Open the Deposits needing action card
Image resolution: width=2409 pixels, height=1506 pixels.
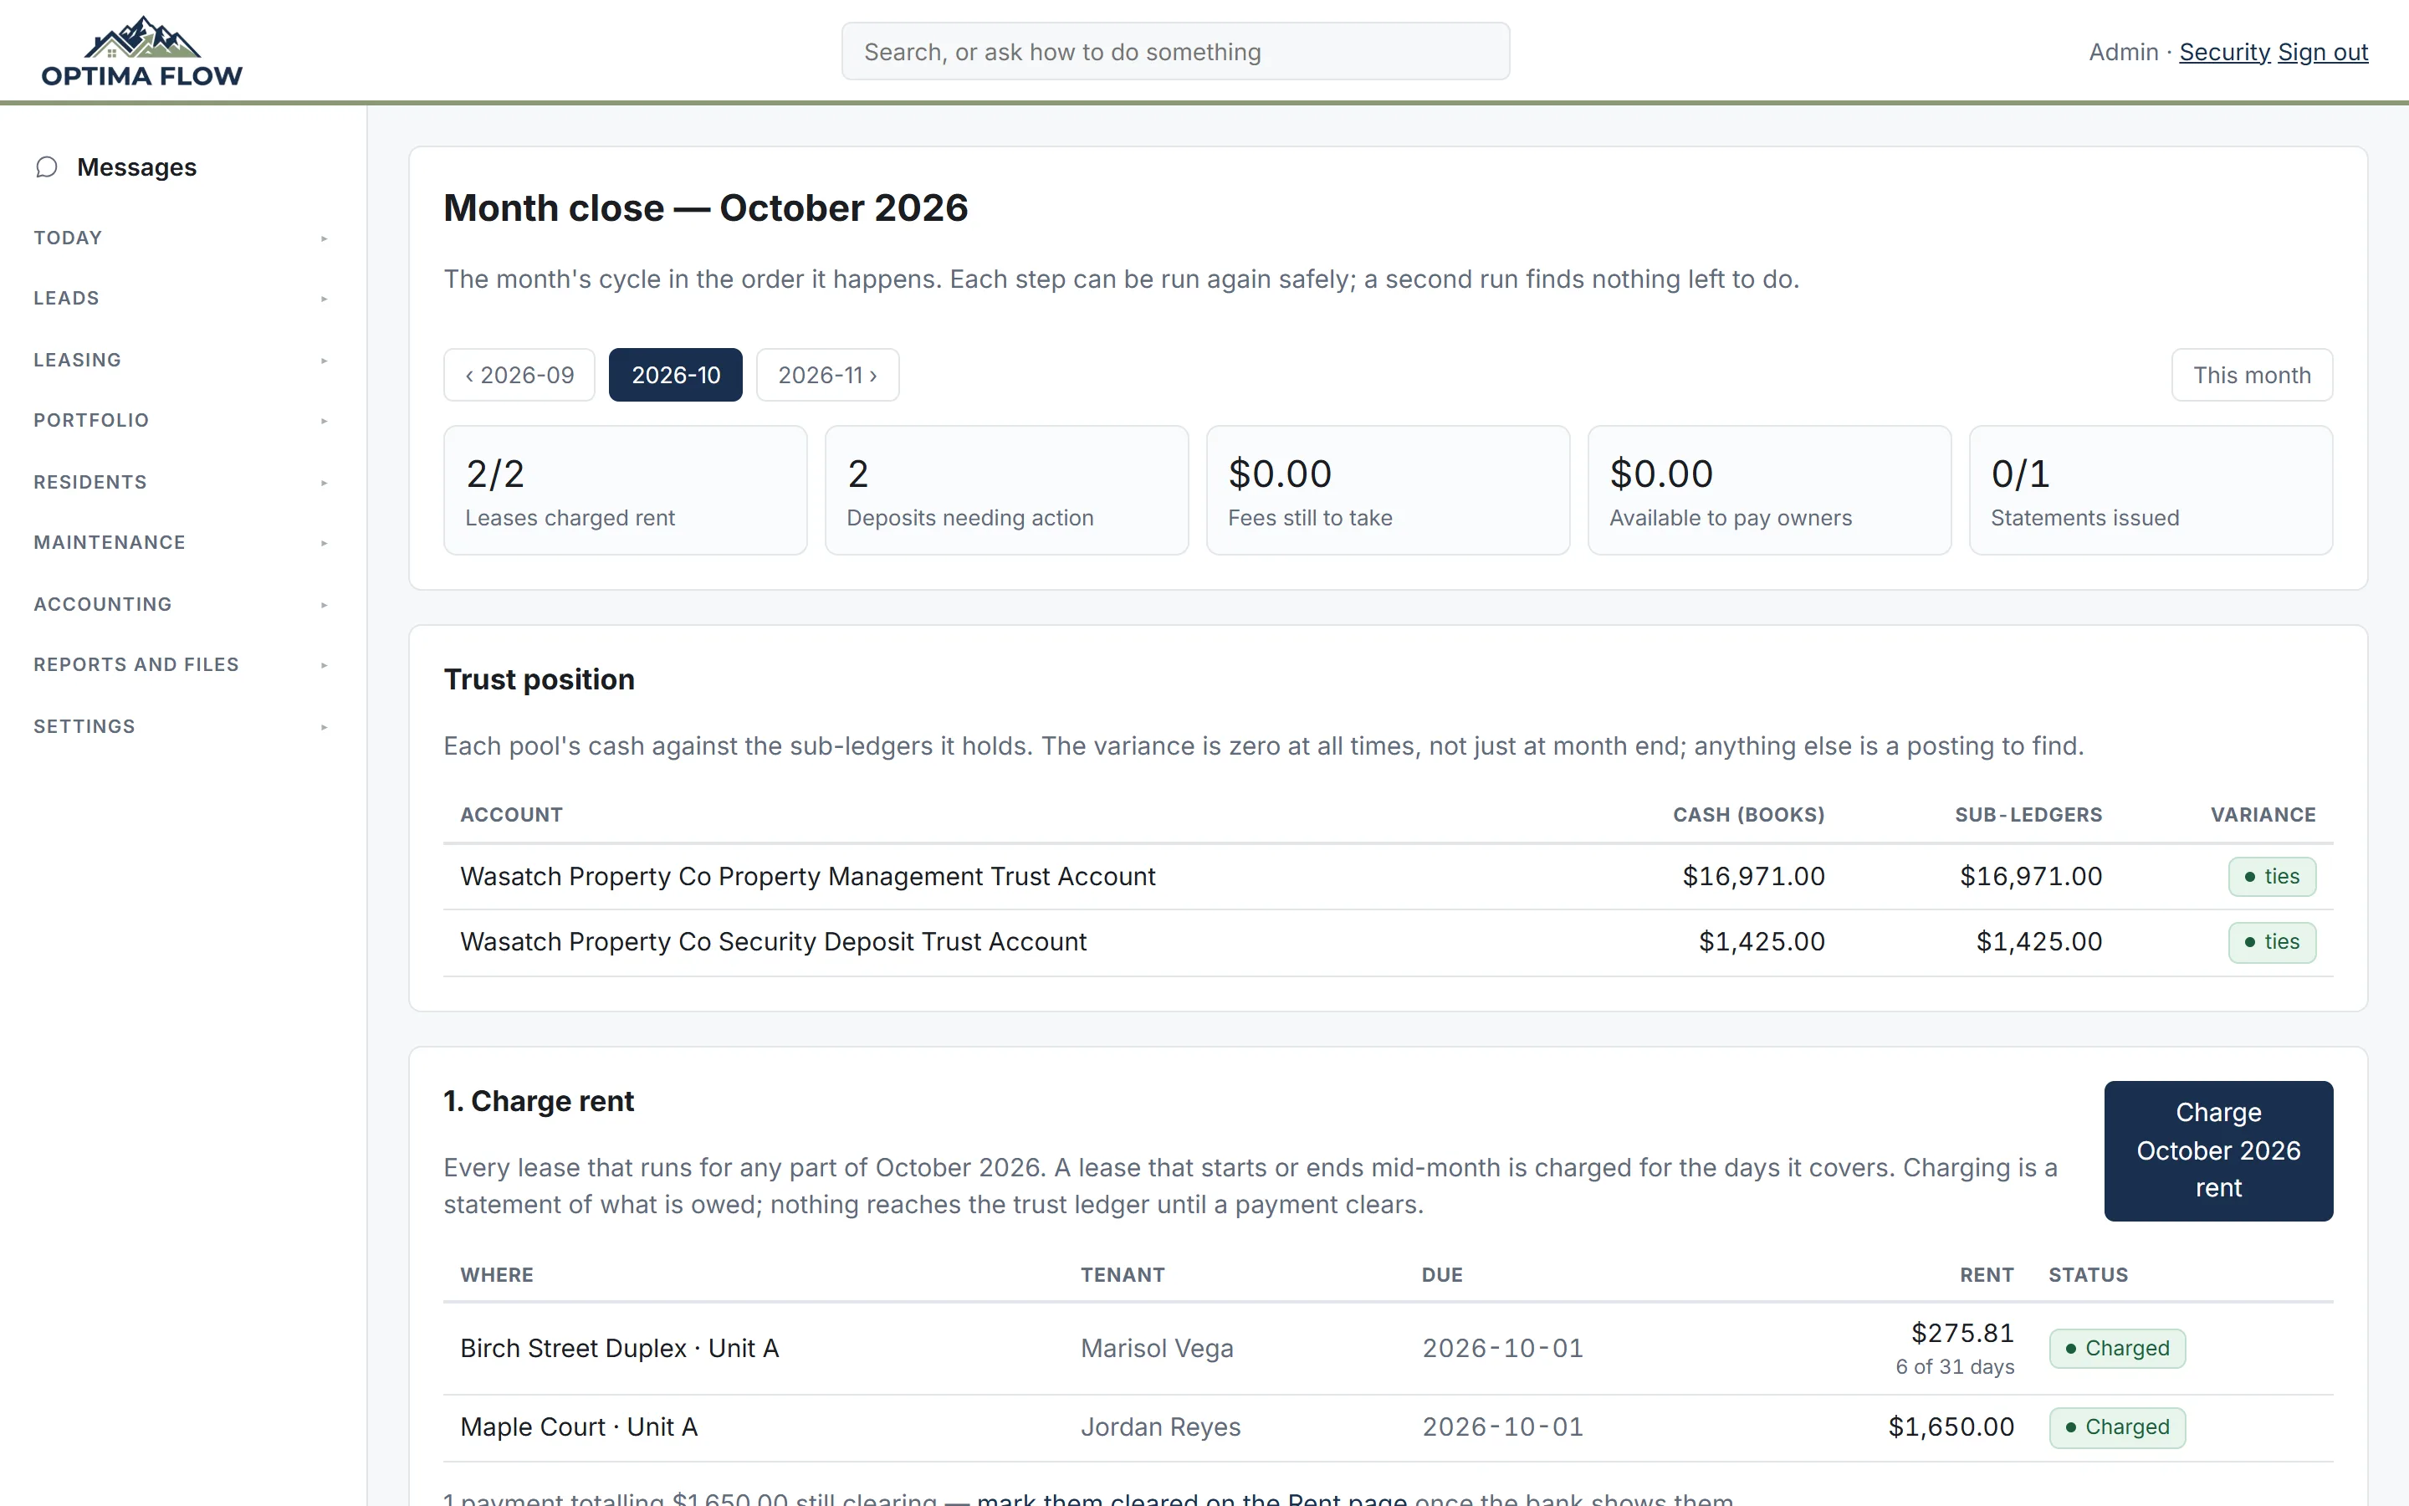tap(1006, 490)
